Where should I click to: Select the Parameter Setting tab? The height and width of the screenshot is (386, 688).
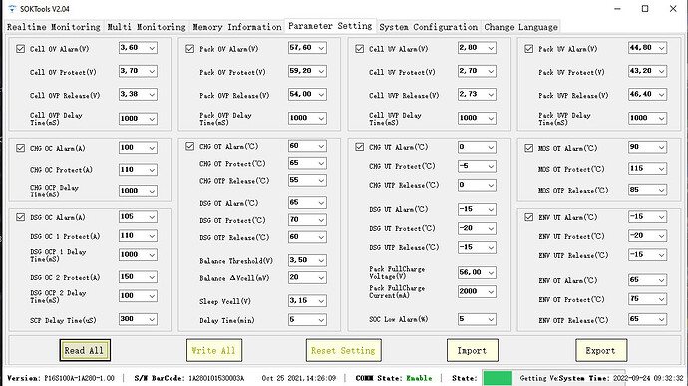pyautogui.click(x=330, y=26)
